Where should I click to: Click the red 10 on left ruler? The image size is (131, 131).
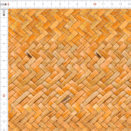4,95
